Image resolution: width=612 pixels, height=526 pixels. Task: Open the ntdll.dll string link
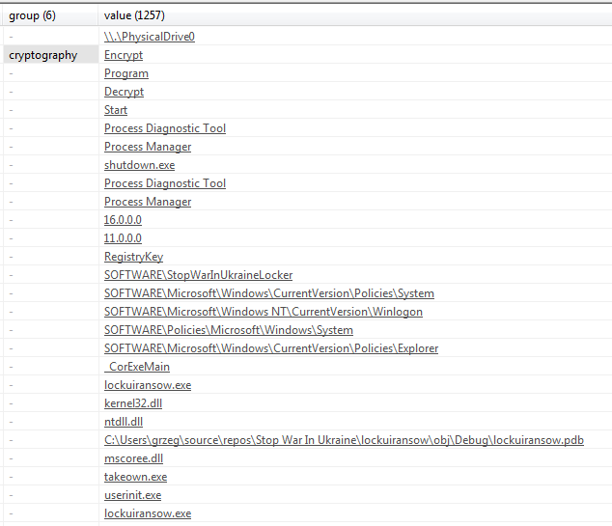click(x=124, y=422)
